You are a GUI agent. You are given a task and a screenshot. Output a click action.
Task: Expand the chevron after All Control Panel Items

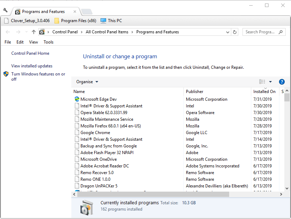(132, 32)
